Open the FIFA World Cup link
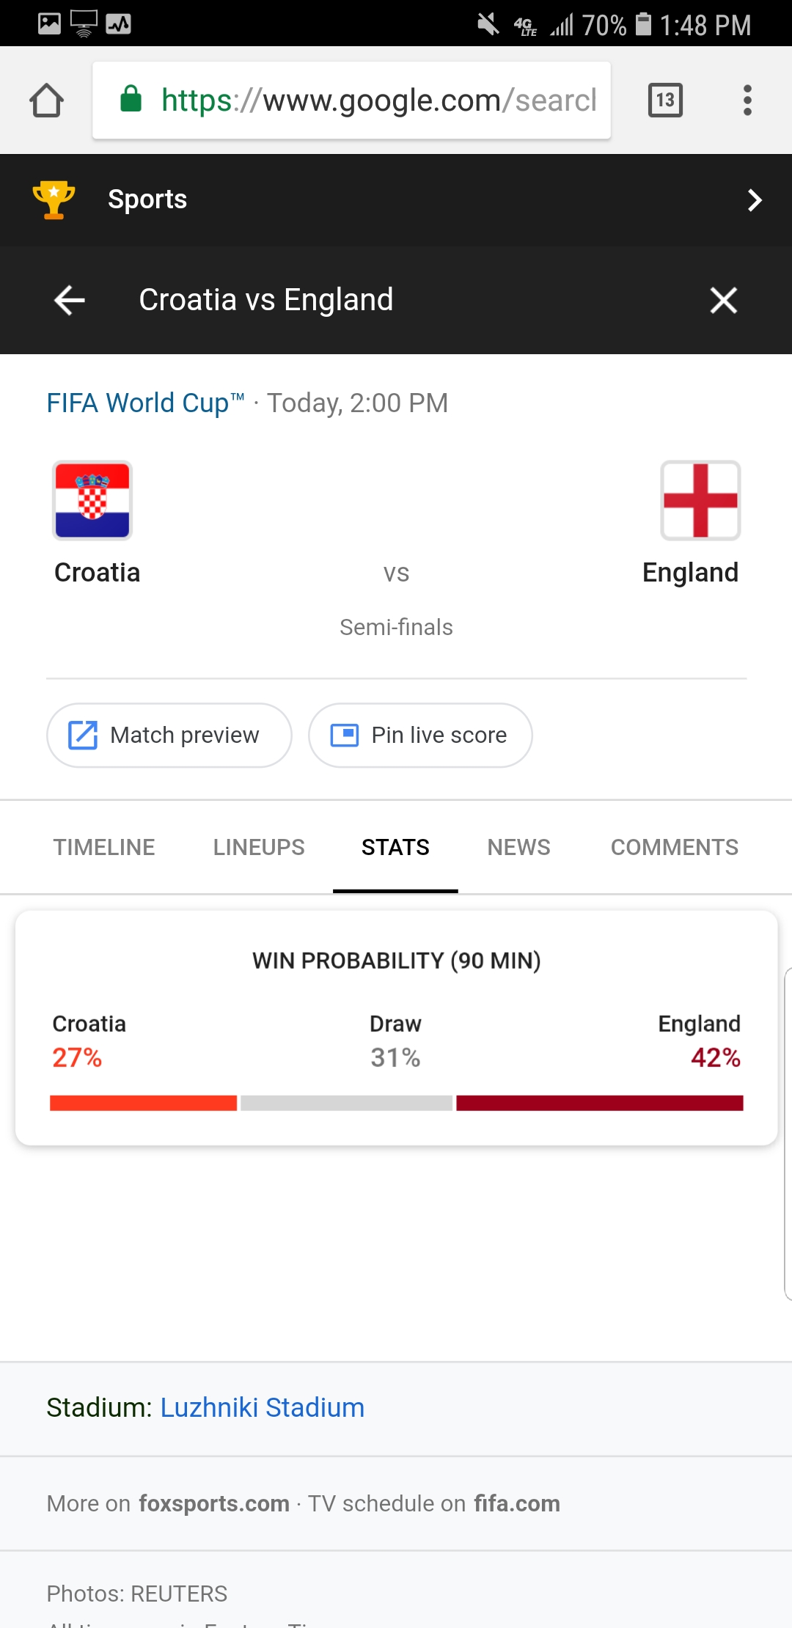 coord(145,403)
